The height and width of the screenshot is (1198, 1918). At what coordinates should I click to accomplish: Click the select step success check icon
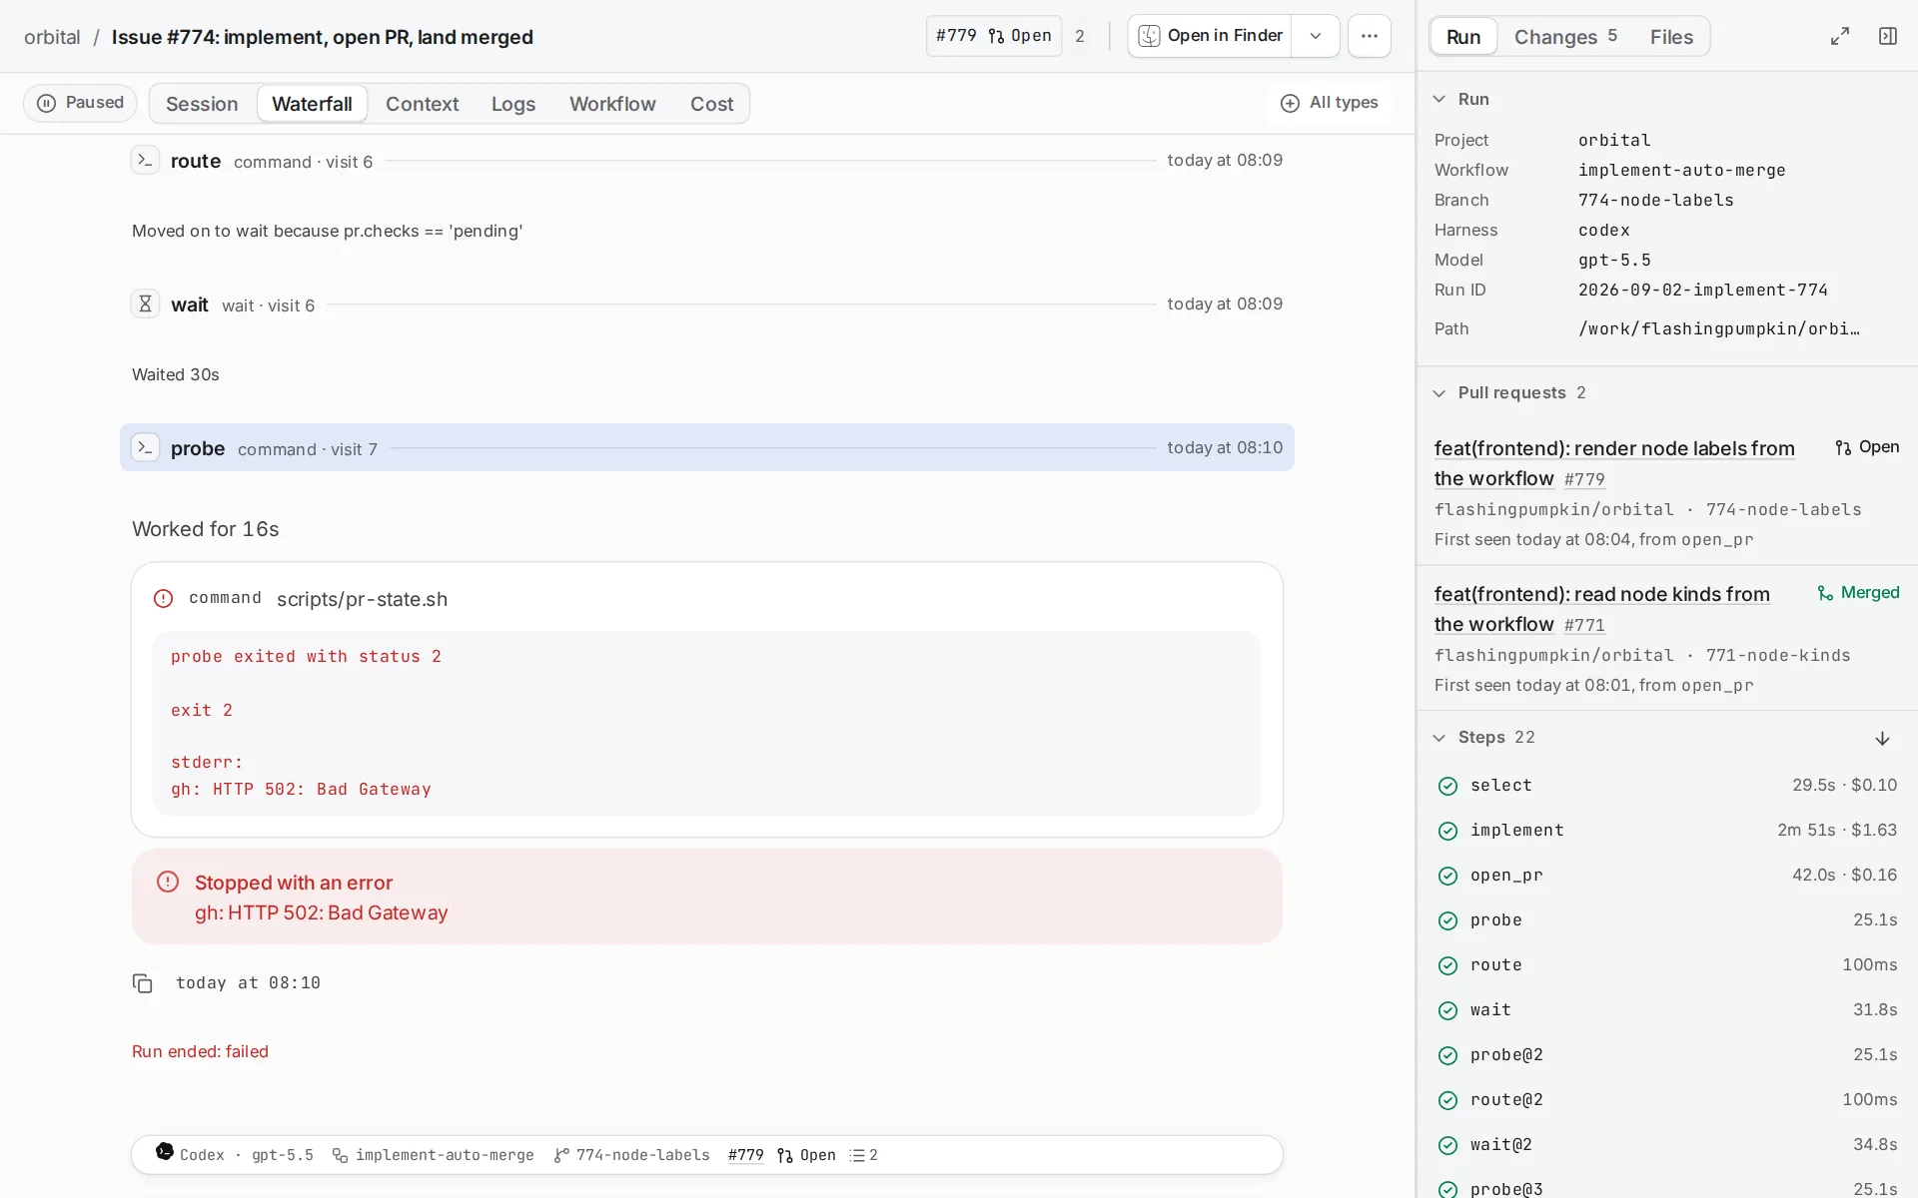(1447, 786)
